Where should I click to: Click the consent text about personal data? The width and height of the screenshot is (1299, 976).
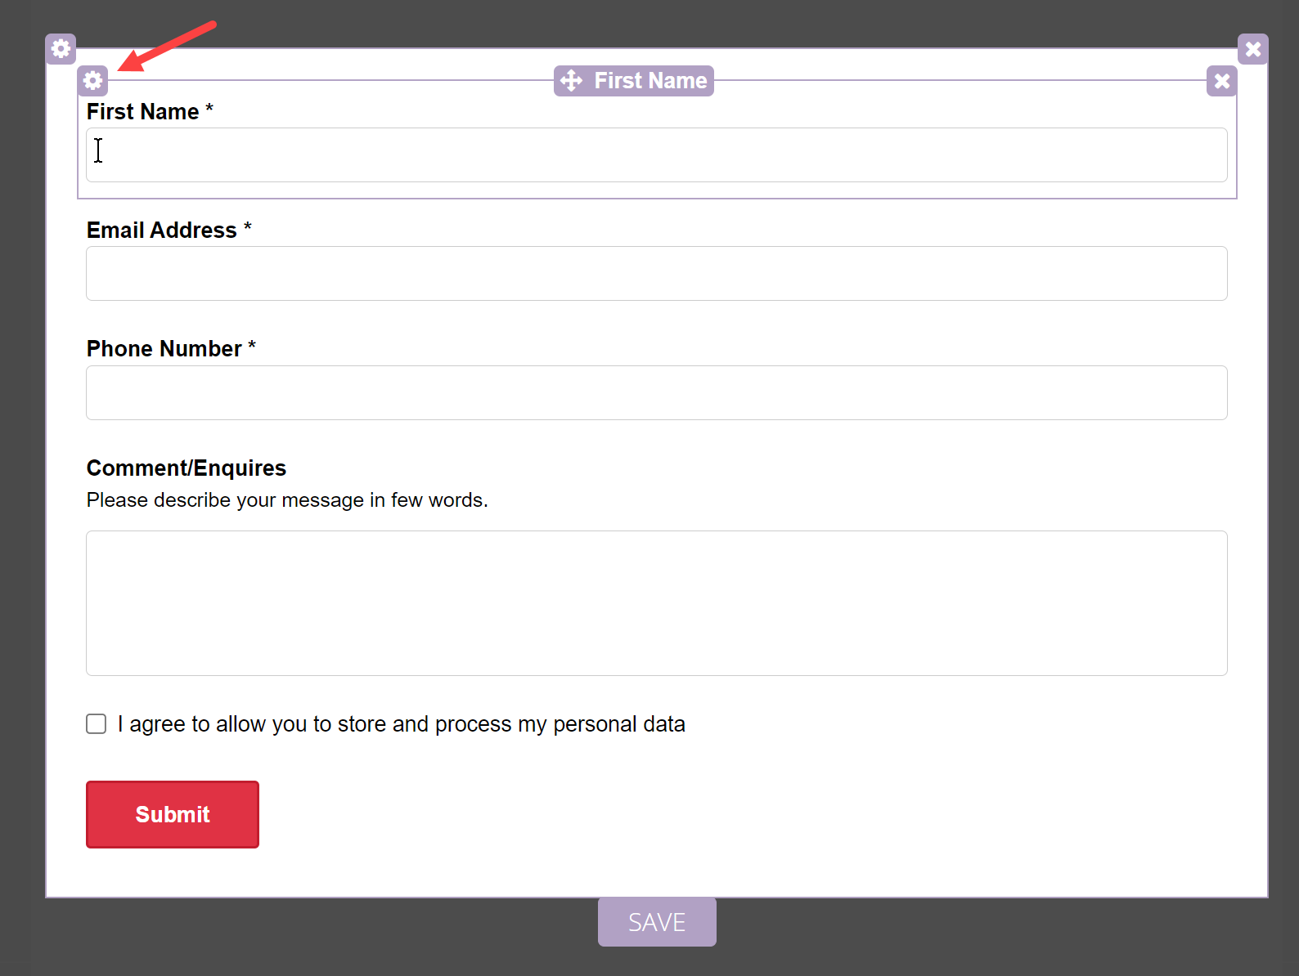(x=401, y=724)
